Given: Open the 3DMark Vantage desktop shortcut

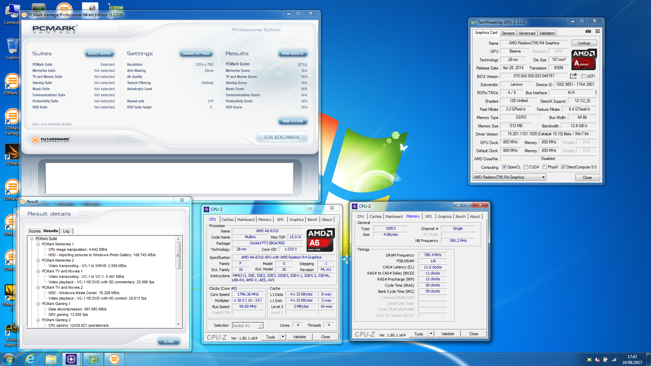Looking at the screenshot, I should pyautogui.click(x=12, y=122).
